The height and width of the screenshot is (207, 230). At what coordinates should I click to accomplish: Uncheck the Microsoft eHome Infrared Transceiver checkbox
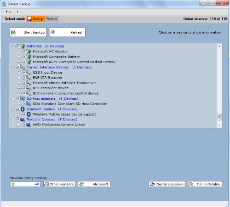pos(24,83)
